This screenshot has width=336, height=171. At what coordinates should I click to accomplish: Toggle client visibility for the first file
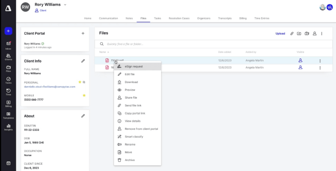(x=300, y=61)
